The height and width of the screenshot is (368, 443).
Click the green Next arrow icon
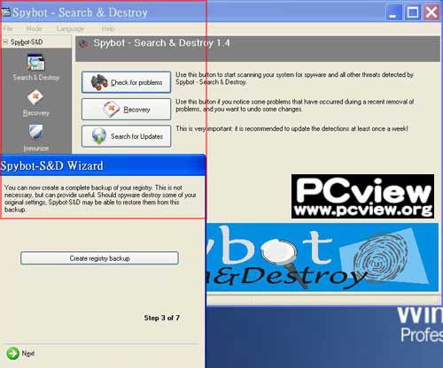(12, 353)
